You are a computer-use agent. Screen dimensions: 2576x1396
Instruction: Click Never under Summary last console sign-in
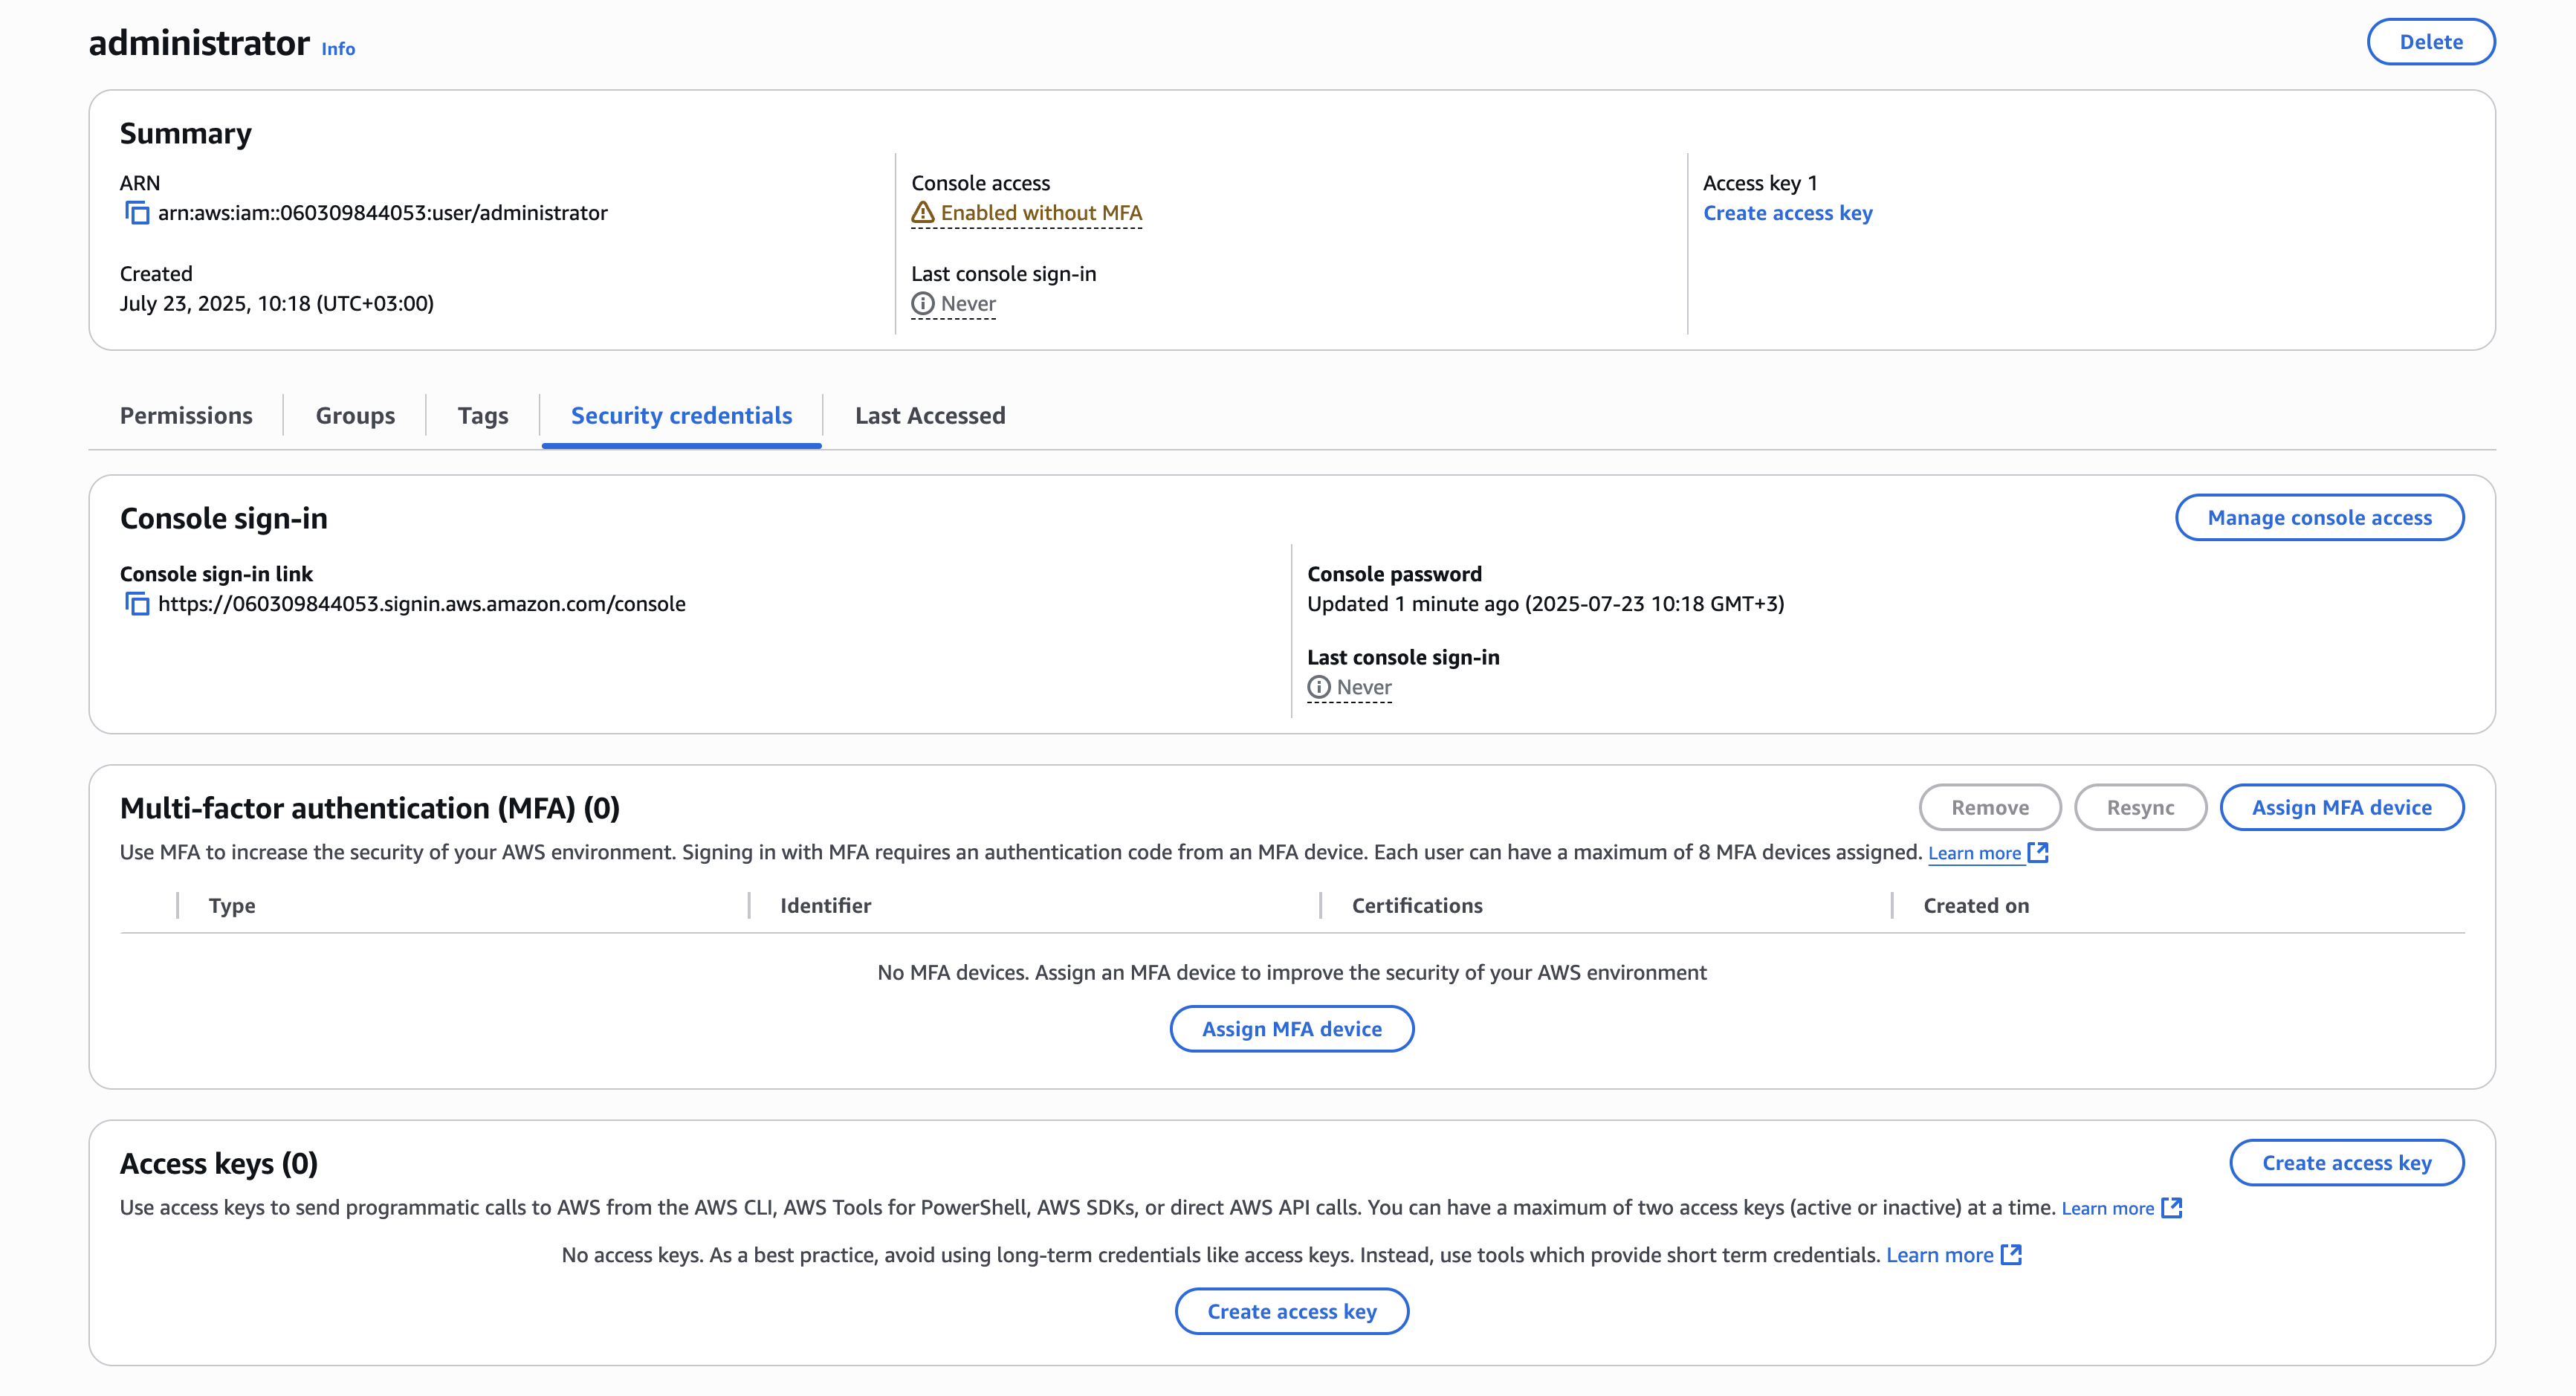pos(968,303)
